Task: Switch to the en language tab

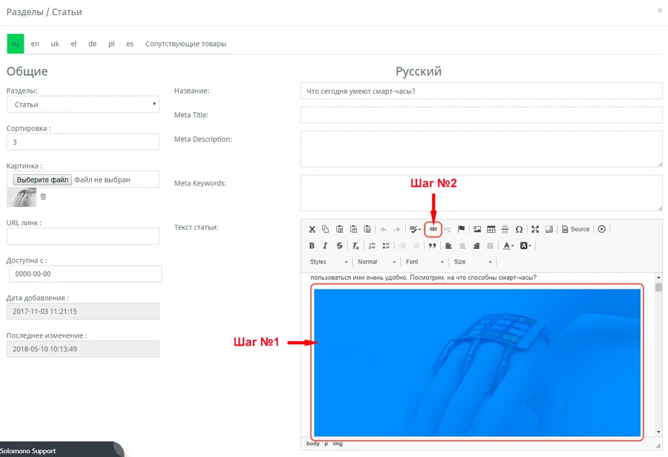Action: pyautogui.click(x=35, y=44)
